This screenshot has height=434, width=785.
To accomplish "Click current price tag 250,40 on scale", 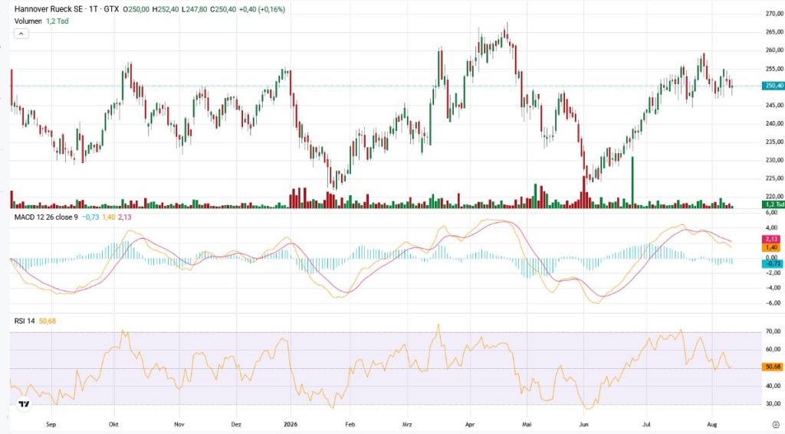I will coord(773,86).
